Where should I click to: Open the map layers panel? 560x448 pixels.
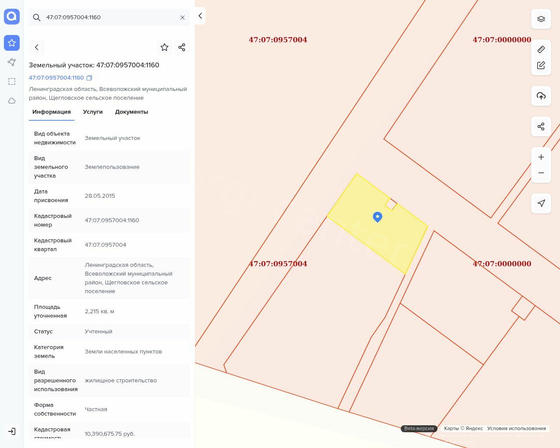coord(541,19)
